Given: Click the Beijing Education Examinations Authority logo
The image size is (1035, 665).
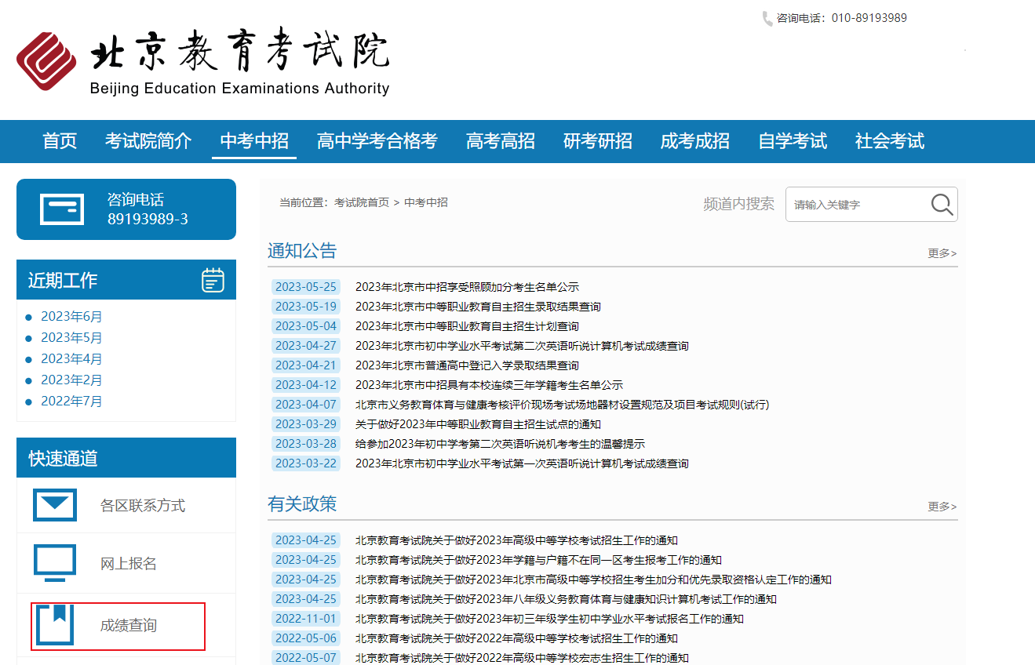Looking at the screenshot, I should (x=202, y=62).
